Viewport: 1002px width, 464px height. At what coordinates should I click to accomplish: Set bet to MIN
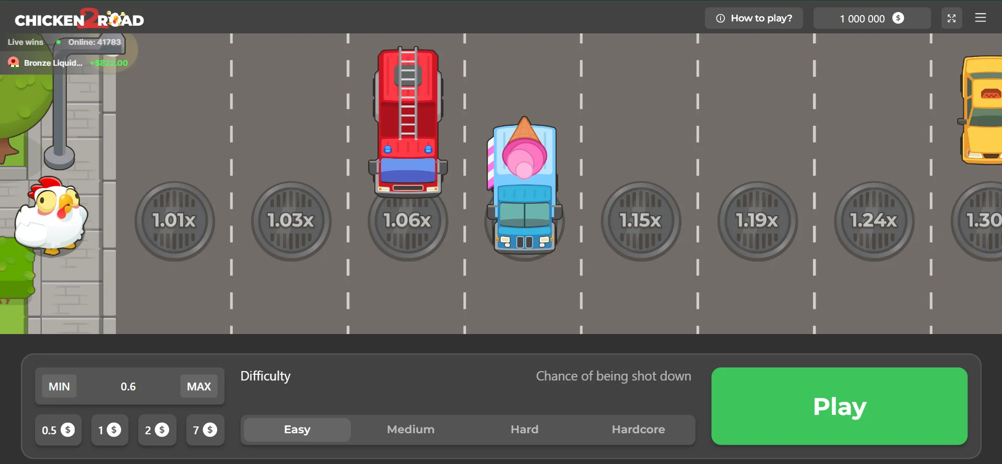click(x=59, y=386)
